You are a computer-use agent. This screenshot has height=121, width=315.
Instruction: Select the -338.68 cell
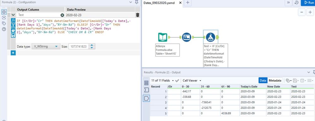[191, 97]
